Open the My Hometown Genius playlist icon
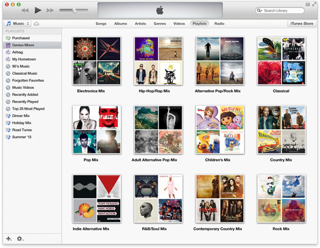This screenshot has width=320, height=248. click(x=8, y=59)
